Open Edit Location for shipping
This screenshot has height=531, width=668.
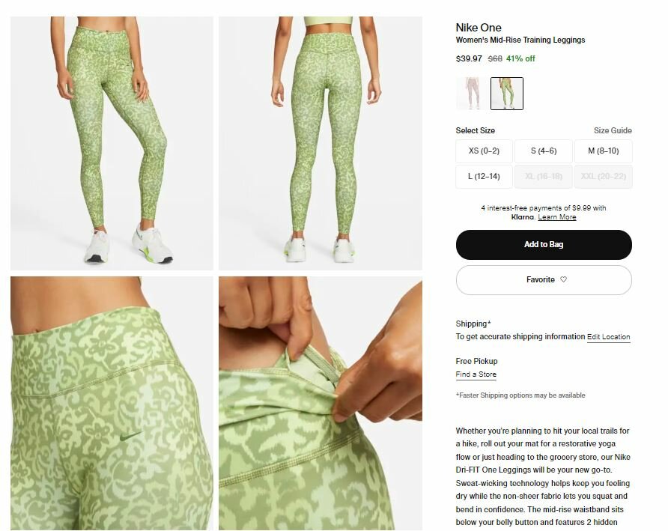pos(608,337)
